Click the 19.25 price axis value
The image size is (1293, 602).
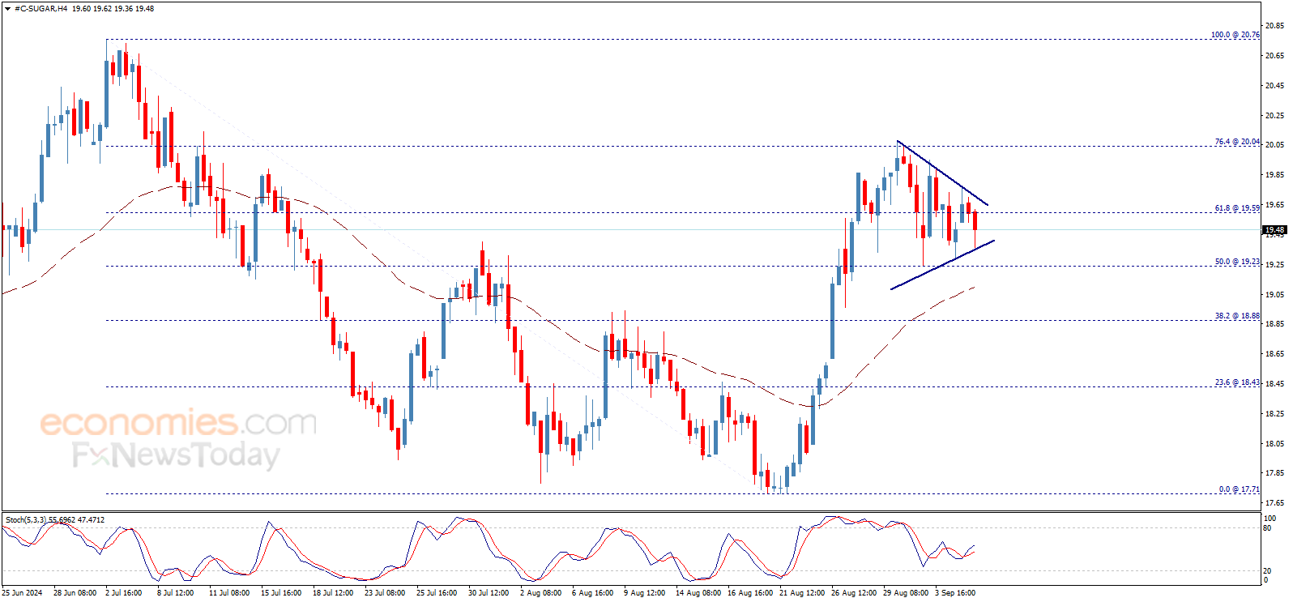tap(1274, 265)
